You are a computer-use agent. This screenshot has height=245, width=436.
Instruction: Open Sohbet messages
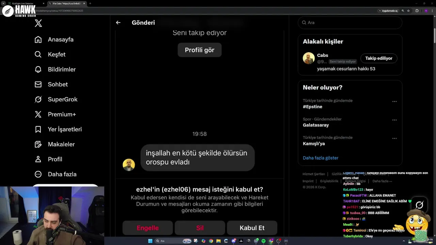coord(51,84)
